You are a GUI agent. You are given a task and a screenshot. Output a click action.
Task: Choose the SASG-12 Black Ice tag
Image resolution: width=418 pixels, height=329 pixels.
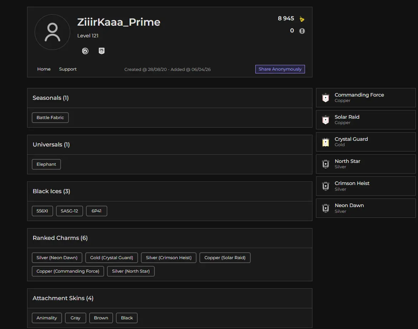pos(69,211)
